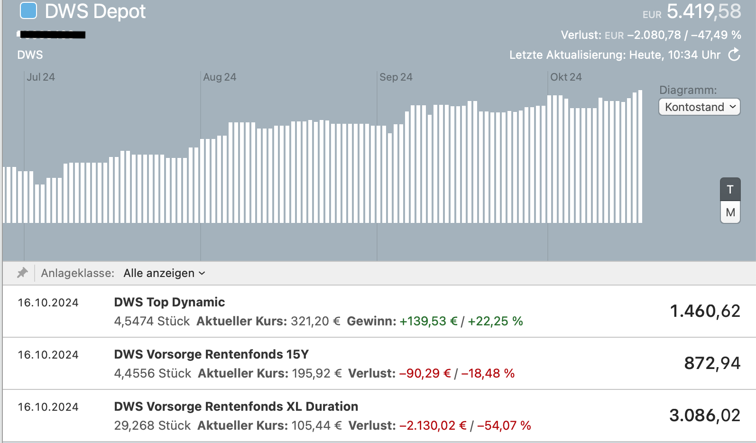756x443 pixels.
Task: Click the total balance 5.419,58
Action: 703,11
